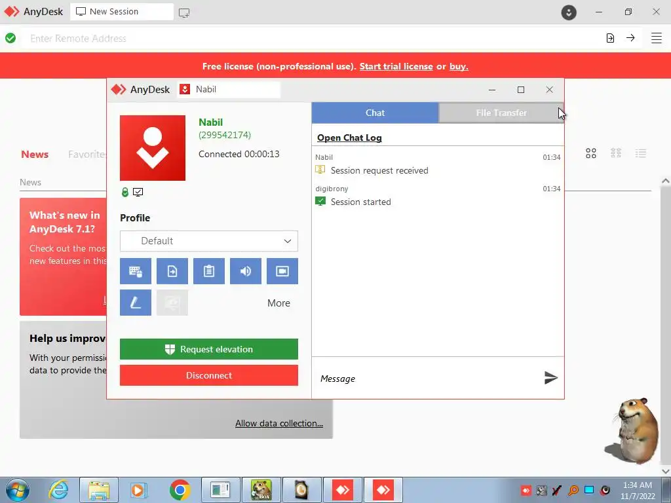Toggle keyboard and mouse control permission

coord(135,271)
